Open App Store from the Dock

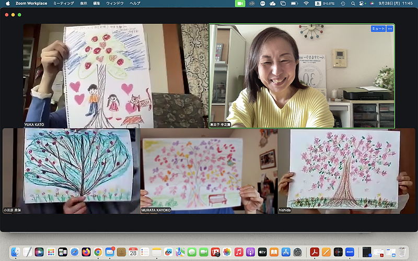(286, 252)
